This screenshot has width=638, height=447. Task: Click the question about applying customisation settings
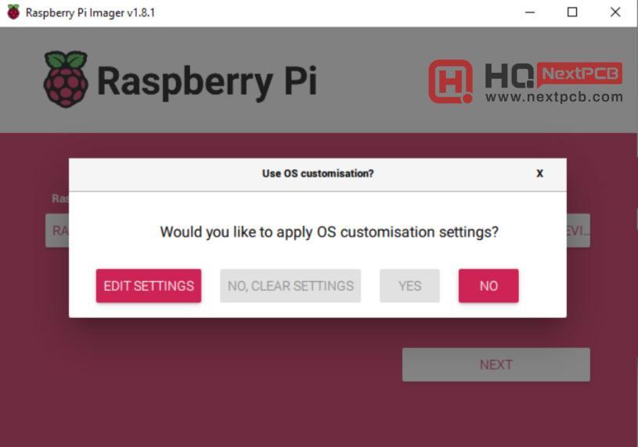click(329, 232)
